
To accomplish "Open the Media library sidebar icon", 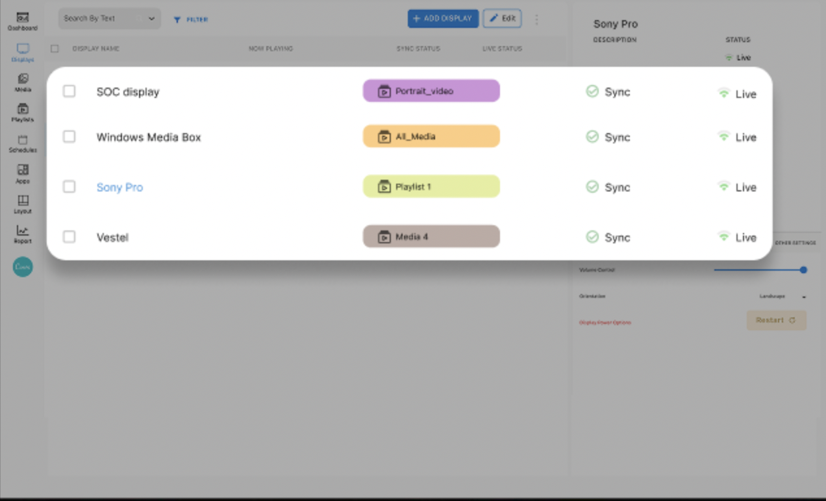I will coord(23,79).
